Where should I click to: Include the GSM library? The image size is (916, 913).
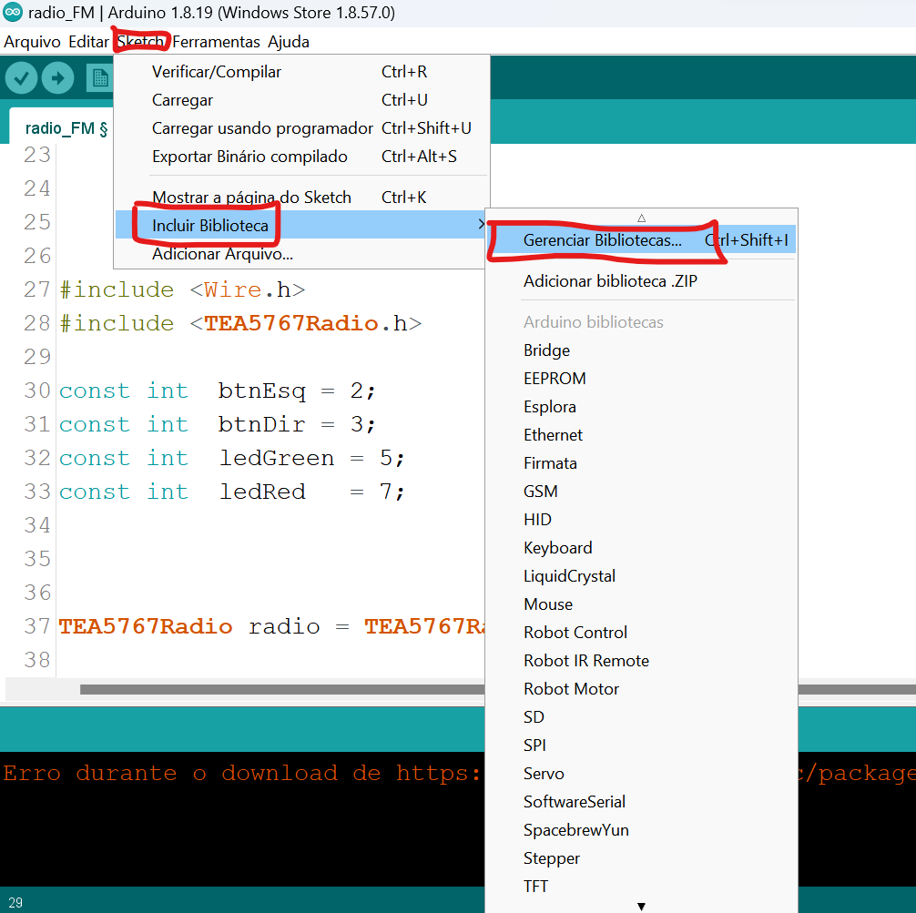pyautogui.click(x=641, y=492)
